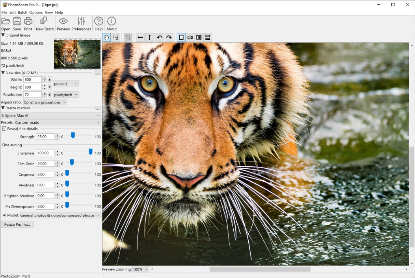415x278 pixels.
Task: Enable the single image preview mode
Action: tap(181, 37)
